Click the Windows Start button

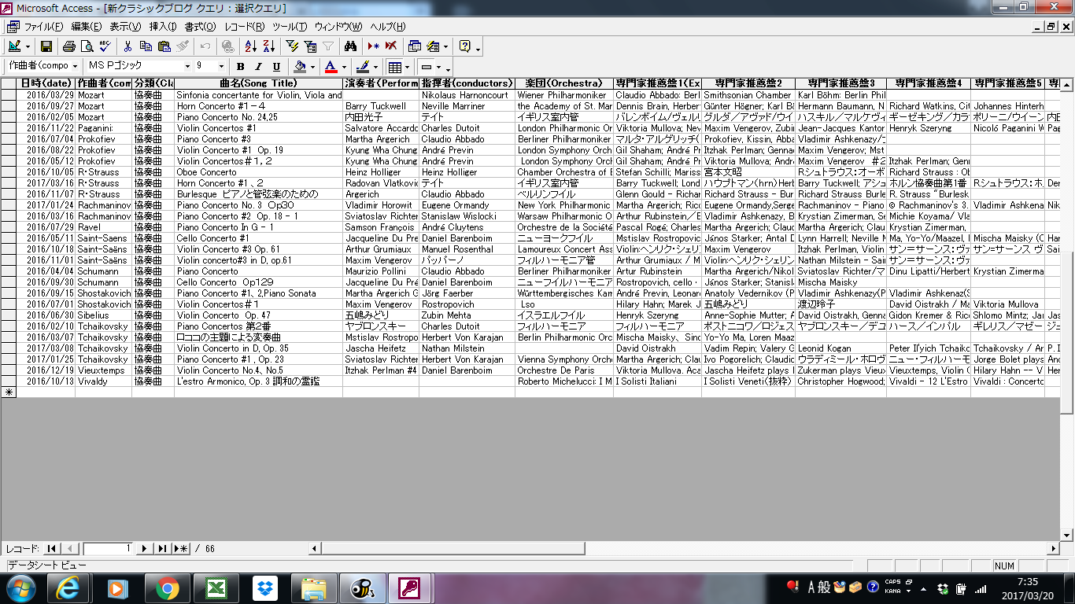[x=20, y=587]
